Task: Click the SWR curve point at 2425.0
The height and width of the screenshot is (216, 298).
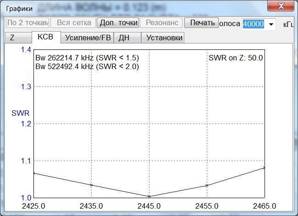Action: [x=34, y=173]
